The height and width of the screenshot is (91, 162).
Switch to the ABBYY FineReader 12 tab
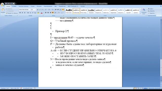pos(73,6)
